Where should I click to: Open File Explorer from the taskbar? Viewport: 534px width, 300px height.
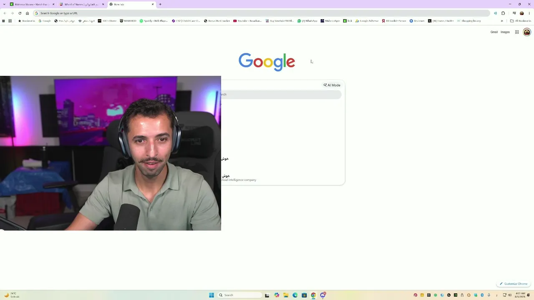click(x=286, y=295)
